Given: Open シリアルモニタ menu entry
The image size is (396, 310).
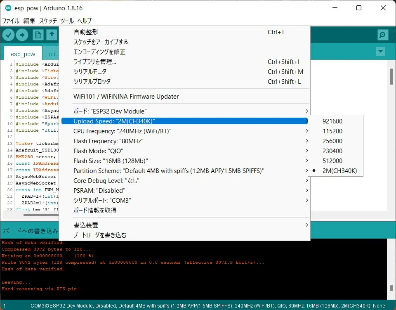Looking at the screenshot, I should 185,72.
